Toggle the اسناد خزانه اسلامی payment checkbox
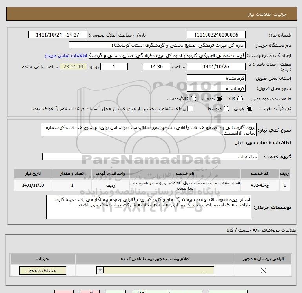Screen dimensions: 302x293 tap(190, 109)
